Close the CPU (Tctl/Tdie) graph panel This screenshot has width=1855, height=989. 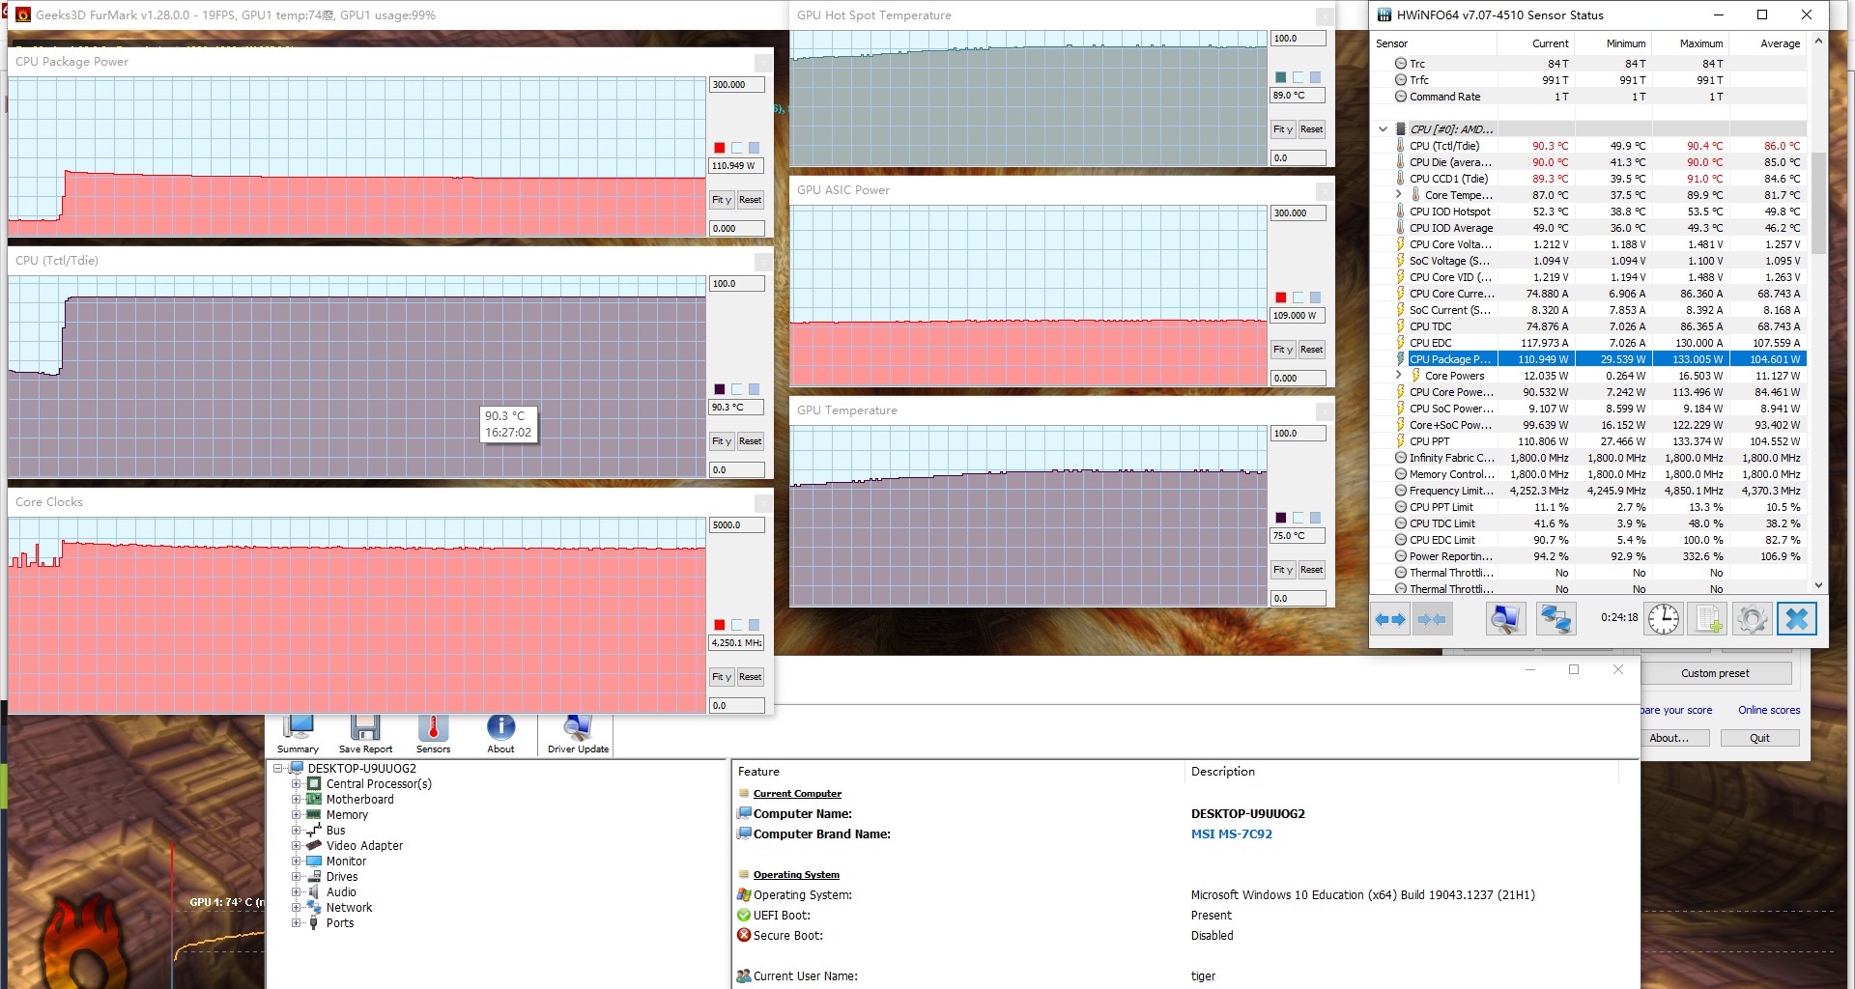click(762, 262)
